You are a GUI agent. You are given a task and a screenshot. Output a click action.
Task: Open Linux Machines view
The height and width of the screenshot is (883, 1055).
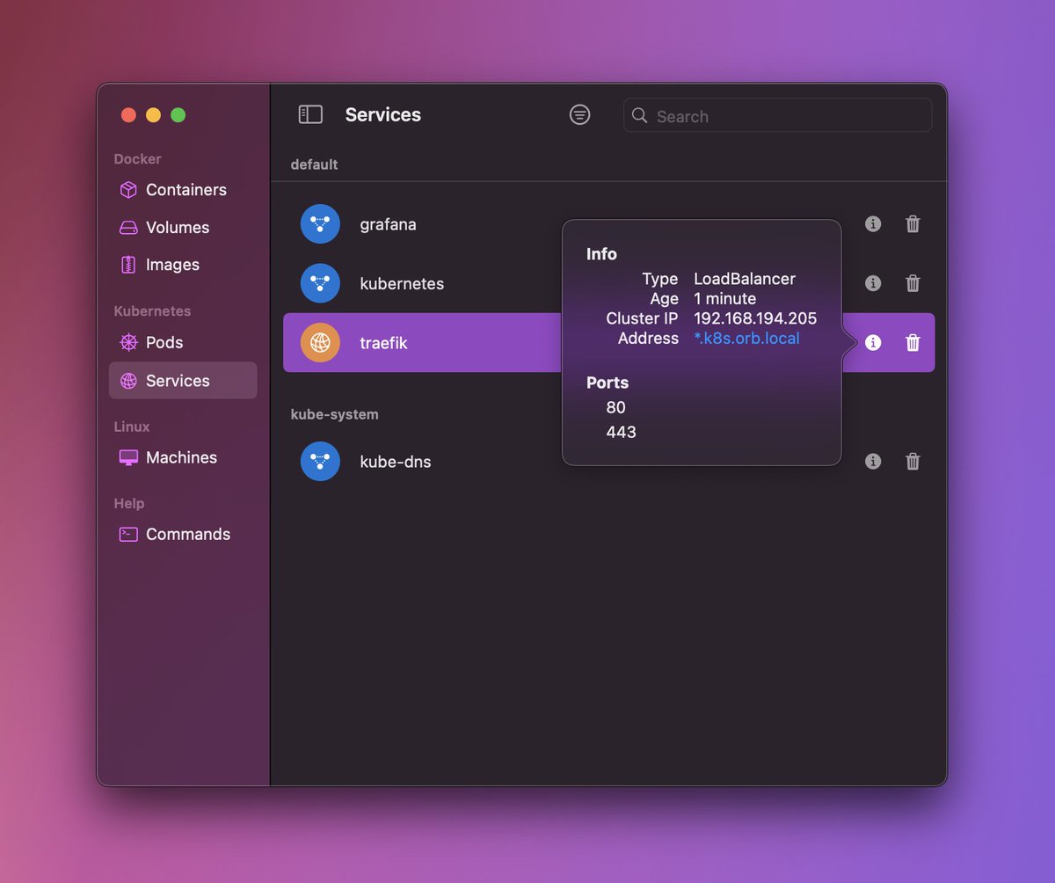pyautogui.click(x=183, y=457)
